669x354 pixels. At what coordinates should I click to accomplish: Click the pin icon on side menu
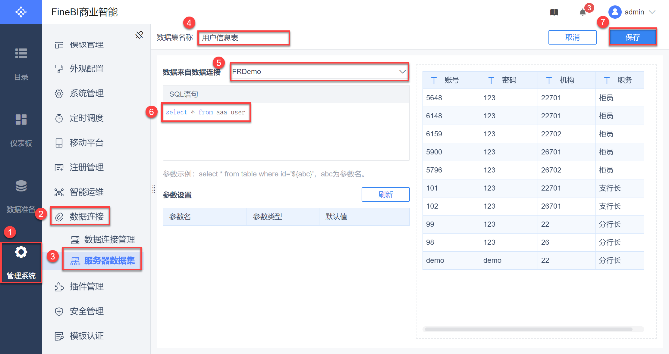[x=139, y=35]
